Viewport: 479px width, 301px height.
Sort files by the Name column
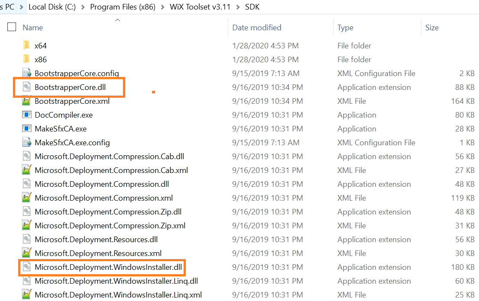pos(33,28)
